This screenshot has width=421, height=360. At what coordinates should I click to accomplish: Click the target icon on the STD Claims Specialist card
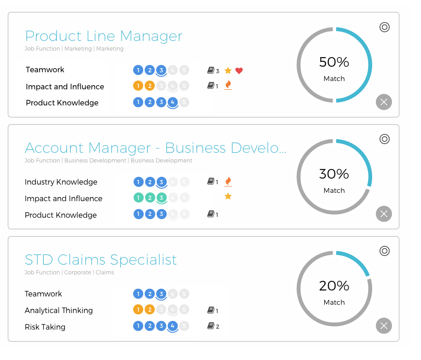coord(385,251)
